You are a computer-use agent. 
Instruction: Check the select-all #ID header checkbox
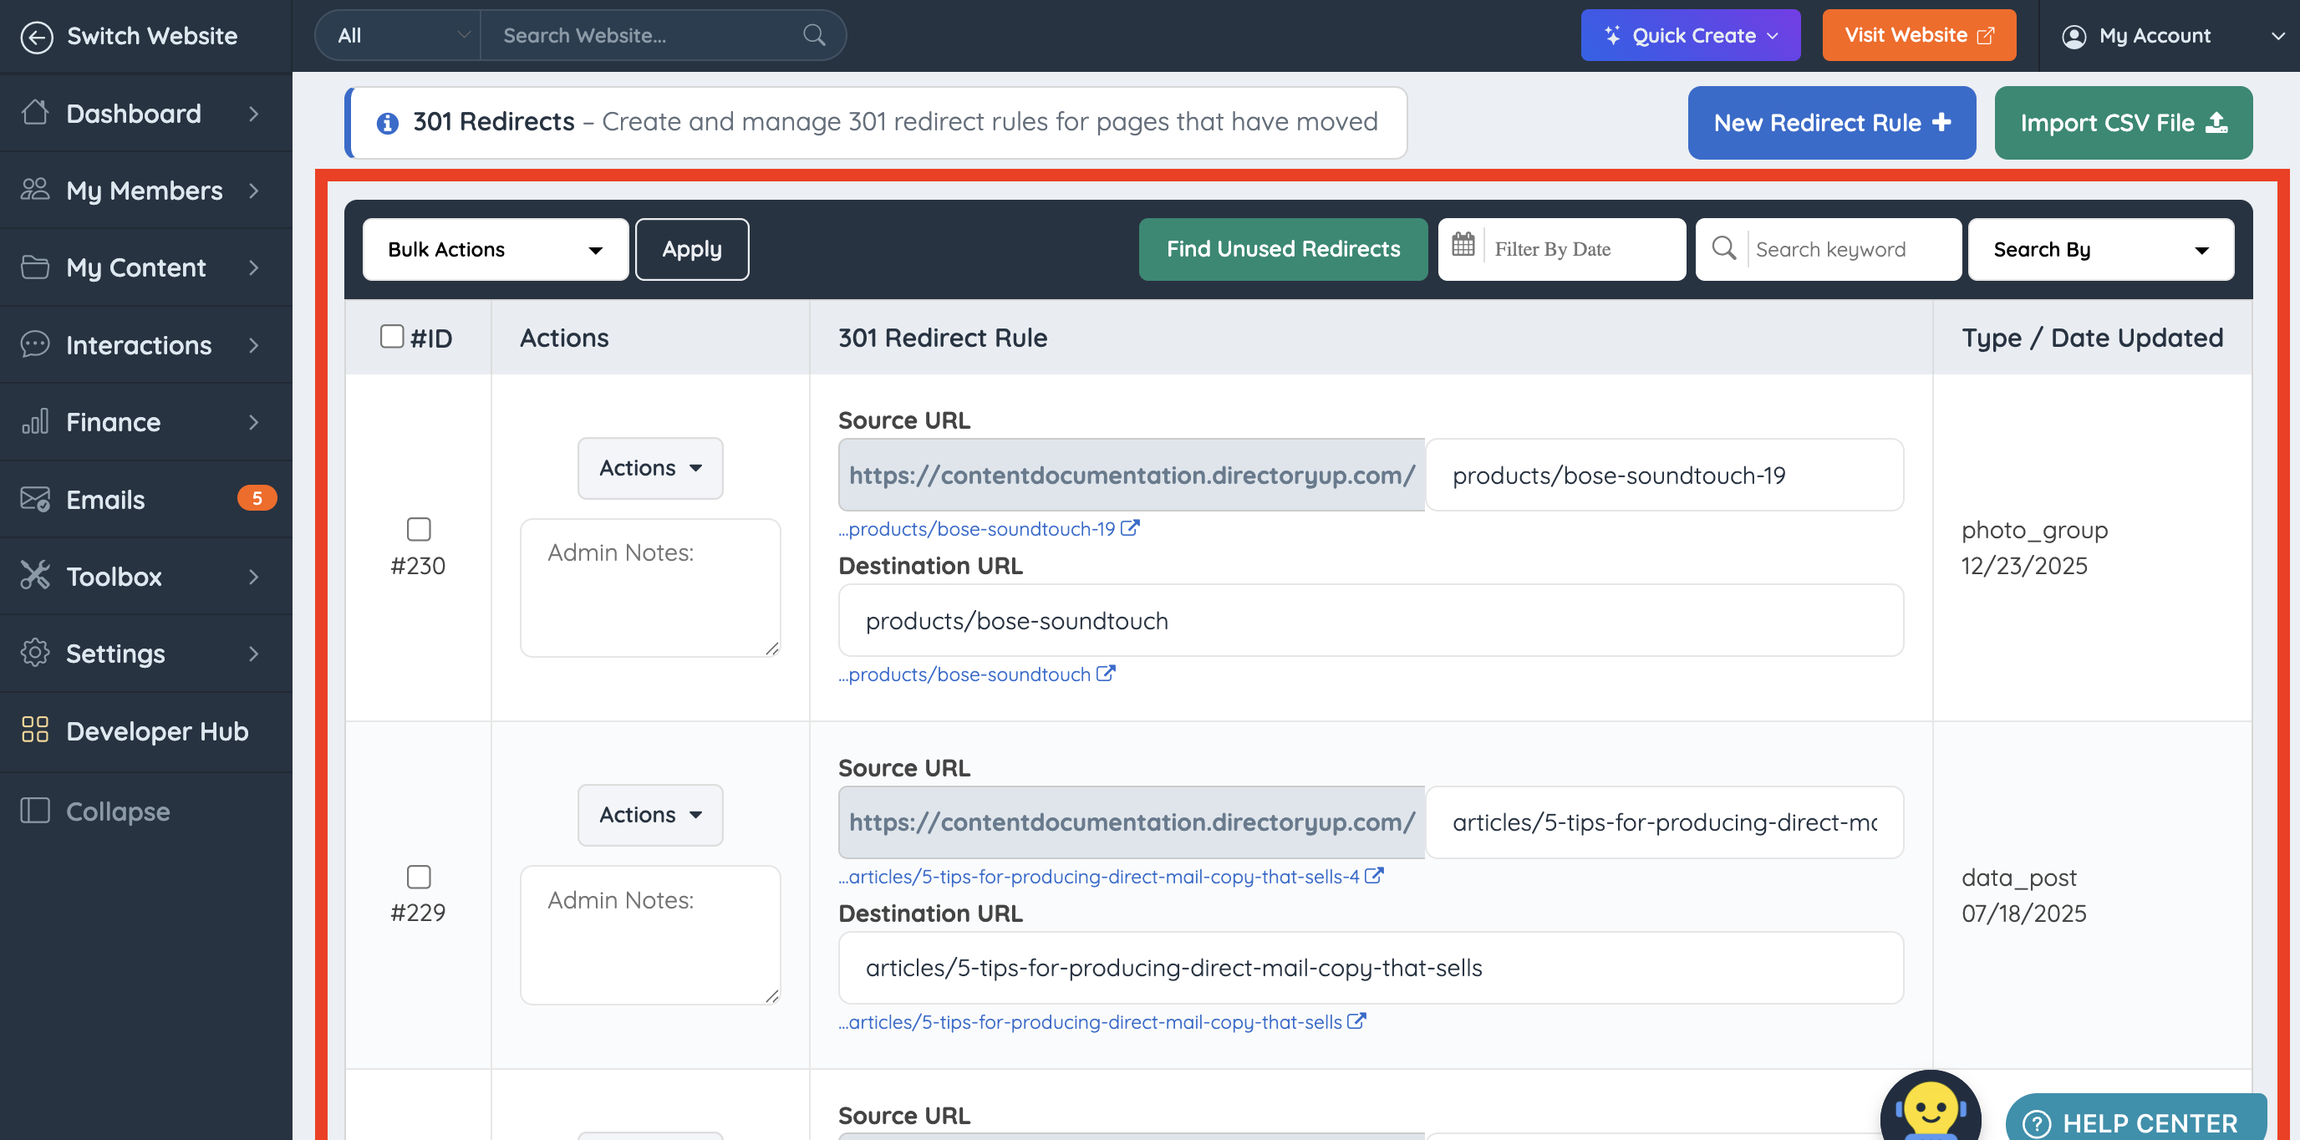[391, 337]
